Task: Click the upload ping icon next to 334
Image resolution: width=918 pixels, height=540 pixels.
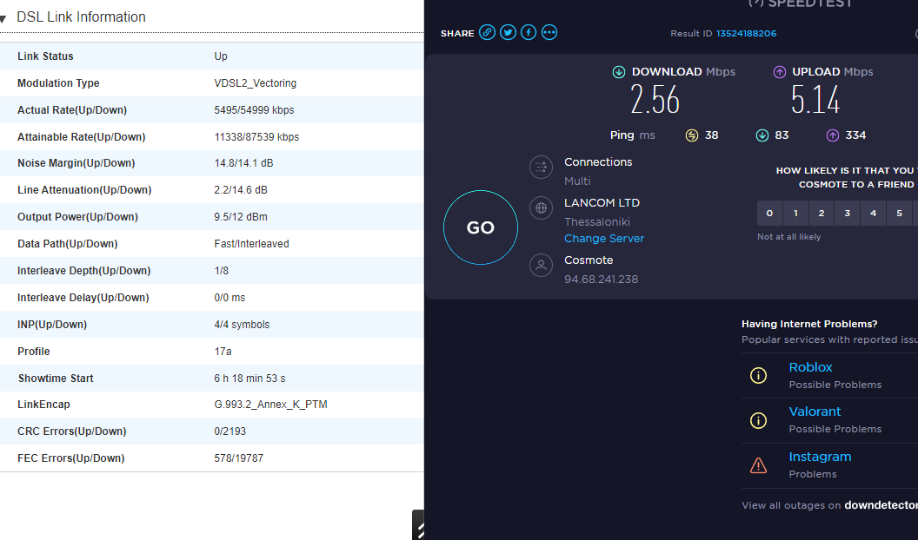Action: click(832, 135)
